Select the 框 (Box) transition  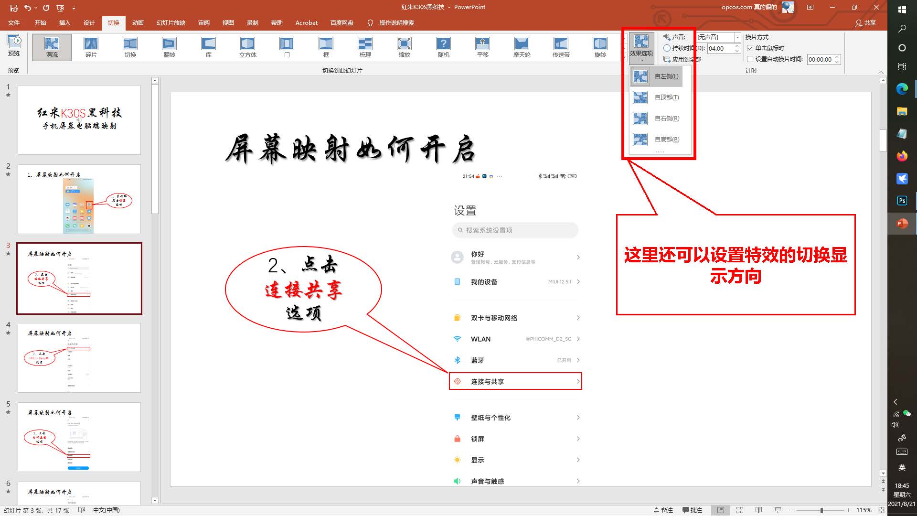point(326,47)
